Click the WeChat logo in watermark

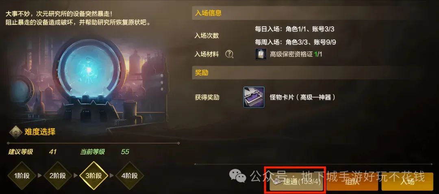coord(238,176)
